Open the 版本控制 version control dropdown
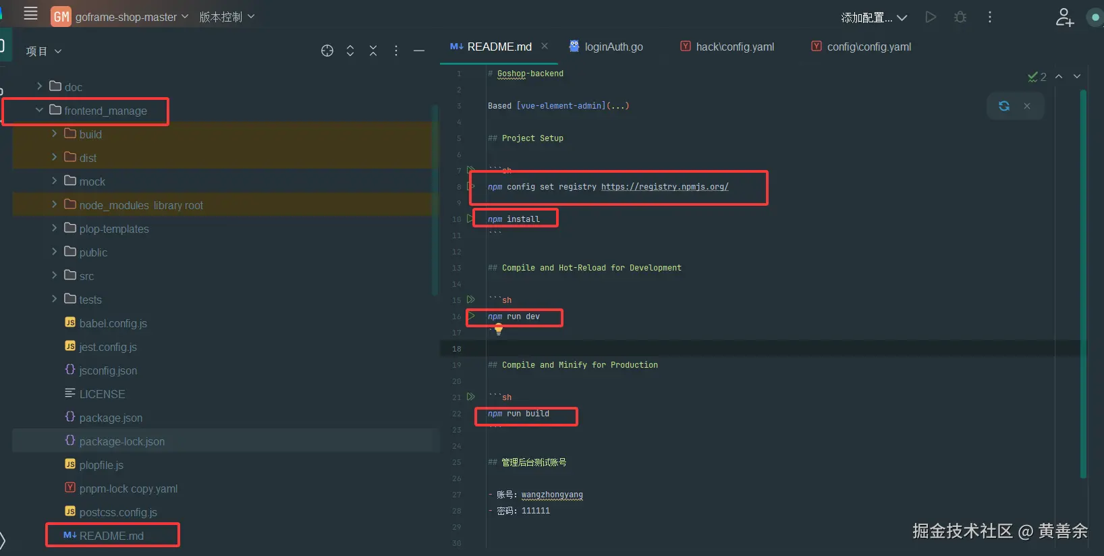Image resolution: width=1104 pixels, height=556 pixels. tap(227, 17)
